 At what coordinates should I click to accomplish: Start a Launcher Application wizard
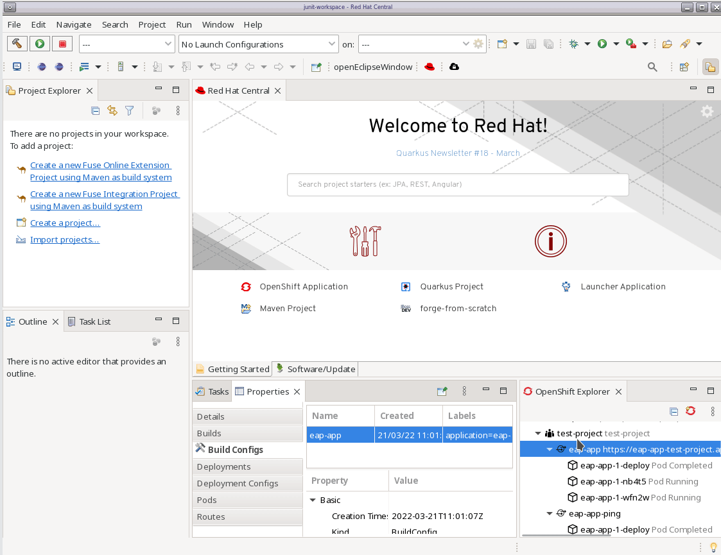[x=613, y=287]
